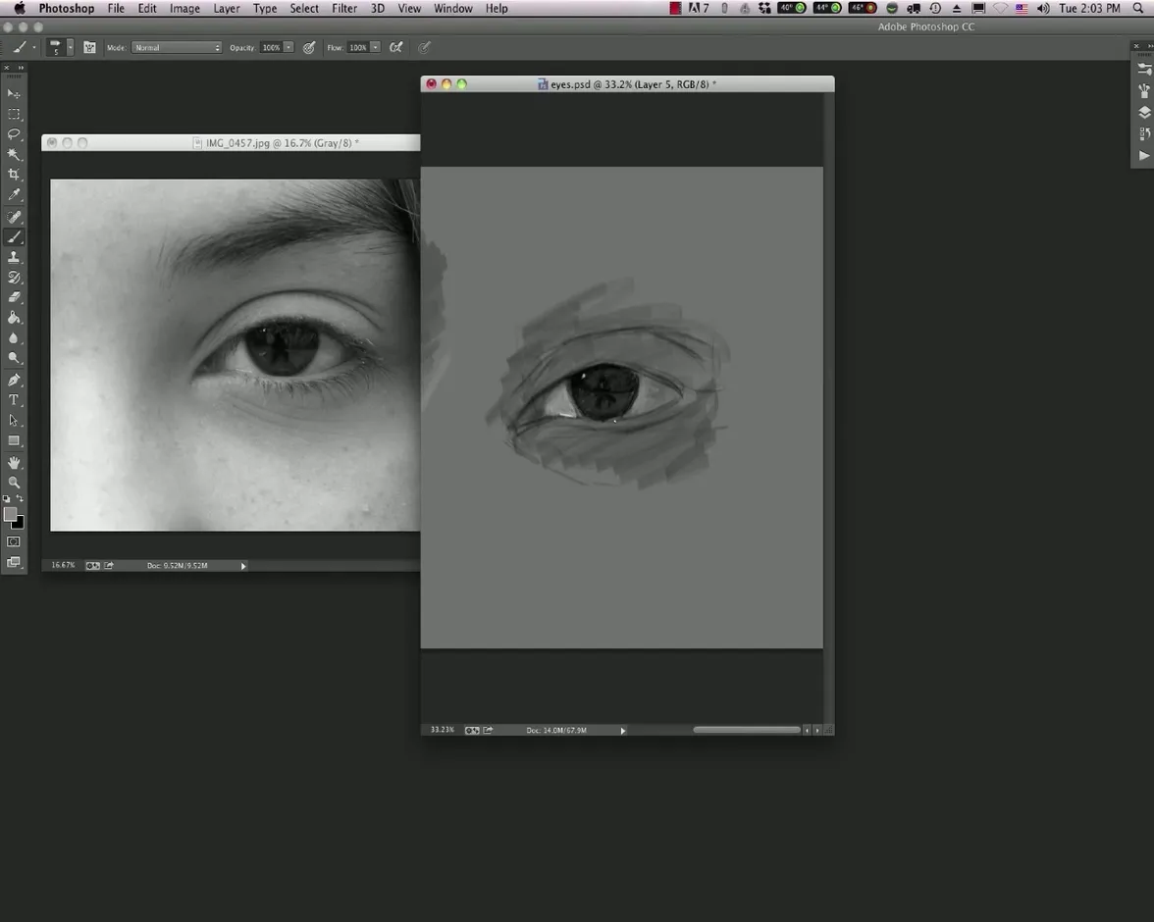This screenshot has width=1154, height=922.
Task: Click the IMG_0457.jpg window title bar
Action: pyautogui.click(x=282, y=143)
